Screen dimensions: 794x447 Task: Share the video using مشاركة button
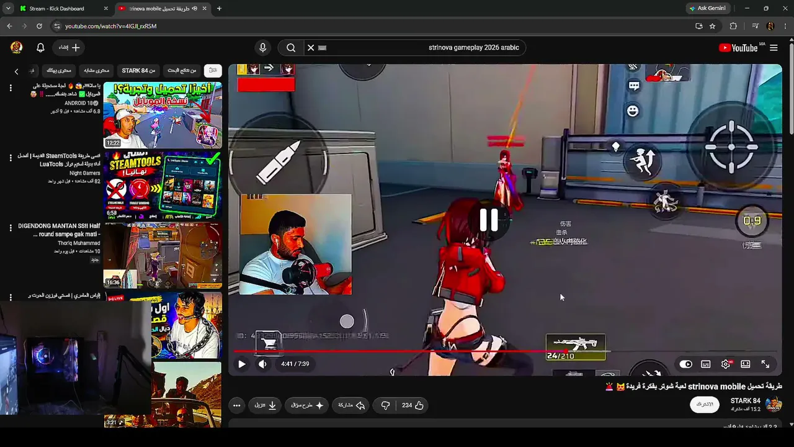352,405
